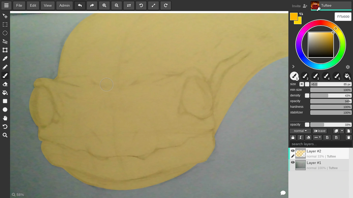Click the trash icon to delete layer
The height and width of the screenshot is (198, 353).
349,137
